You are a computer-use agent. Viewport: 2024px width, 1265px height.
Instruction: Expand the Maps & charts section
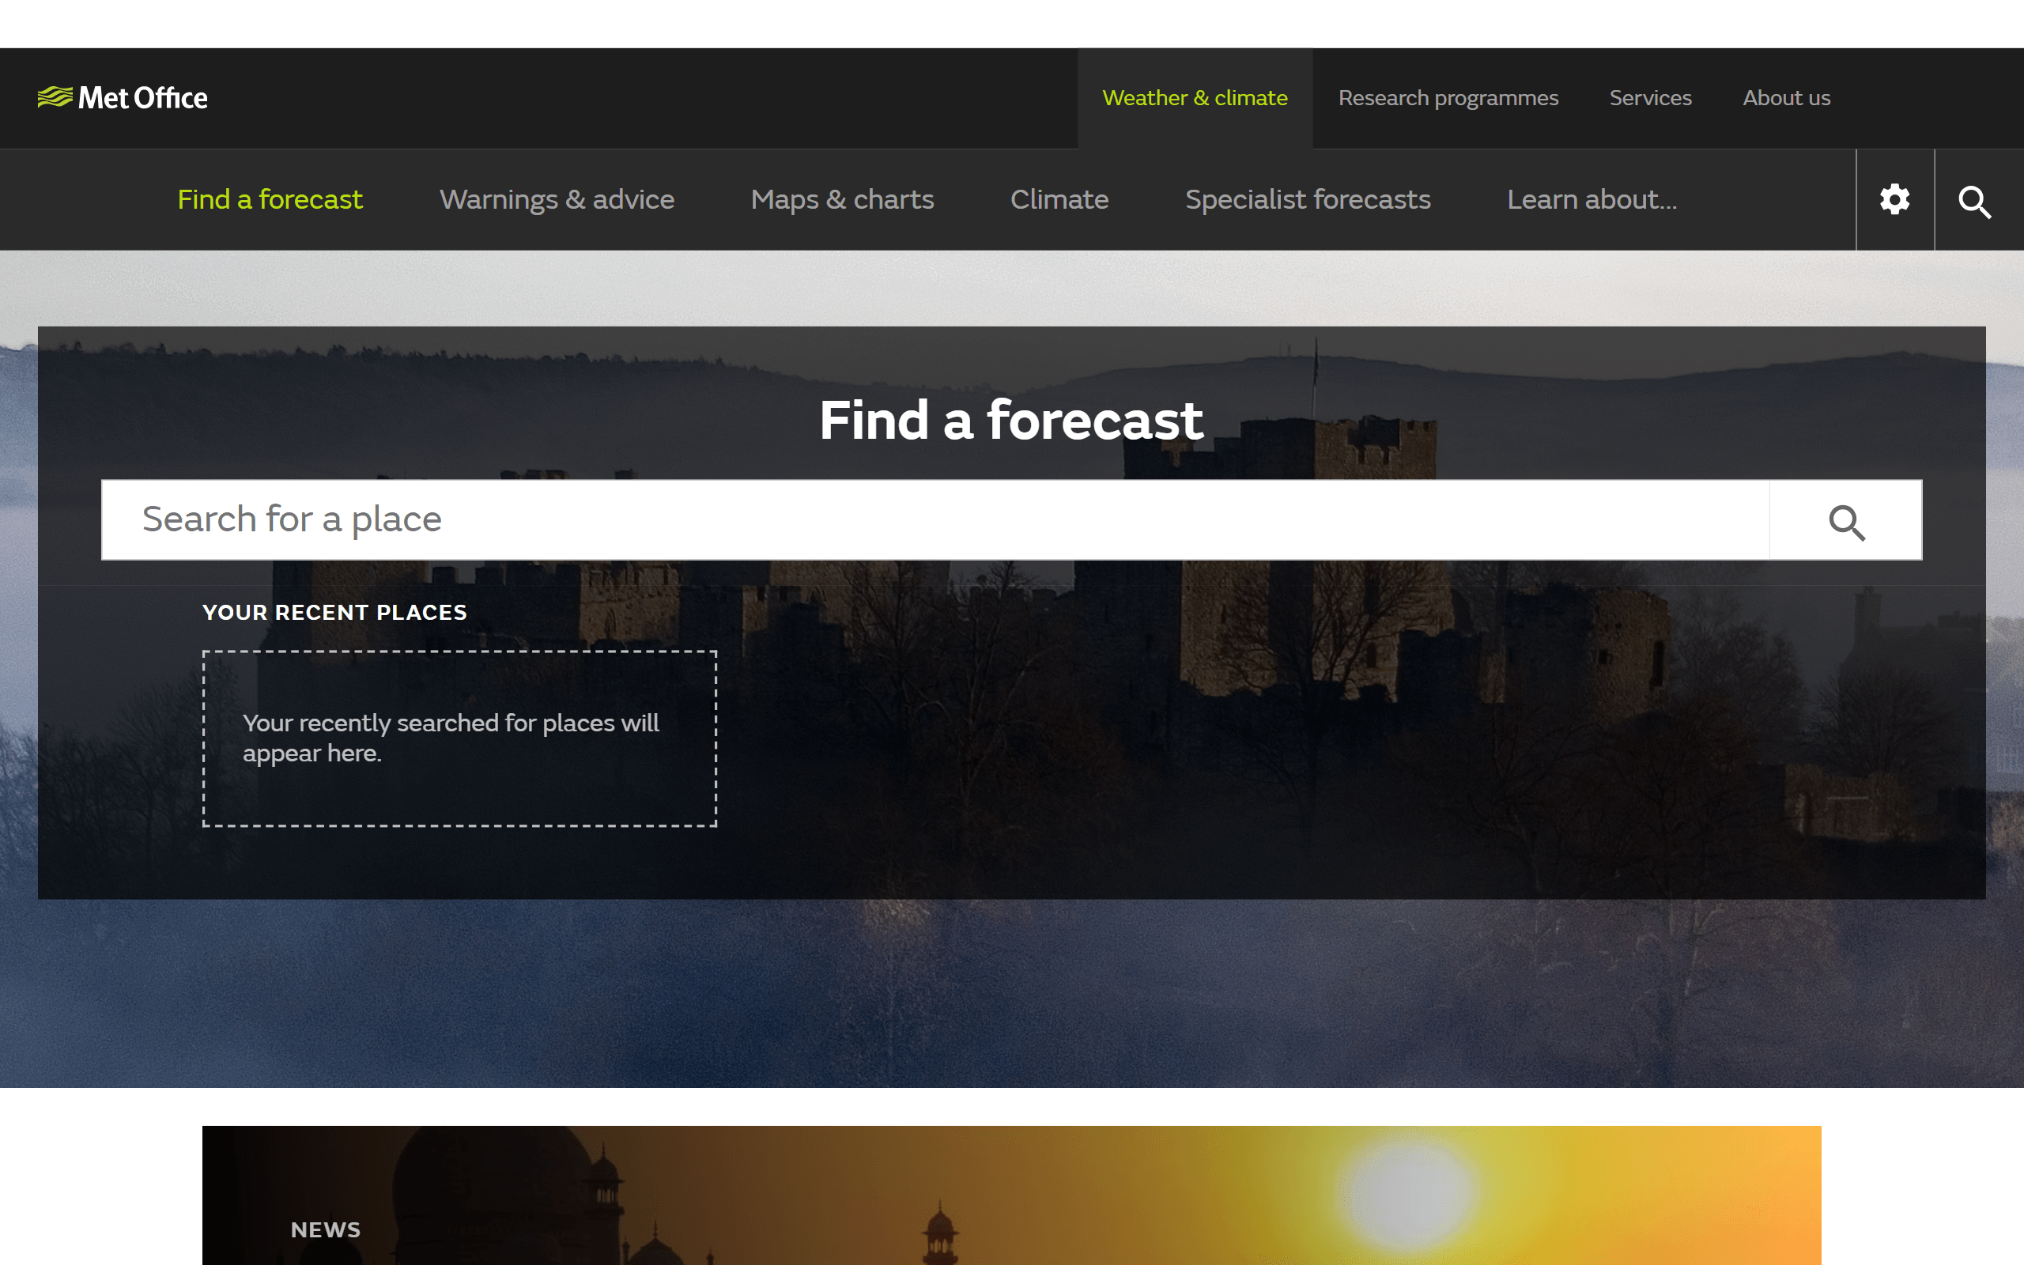coord(840,200)
